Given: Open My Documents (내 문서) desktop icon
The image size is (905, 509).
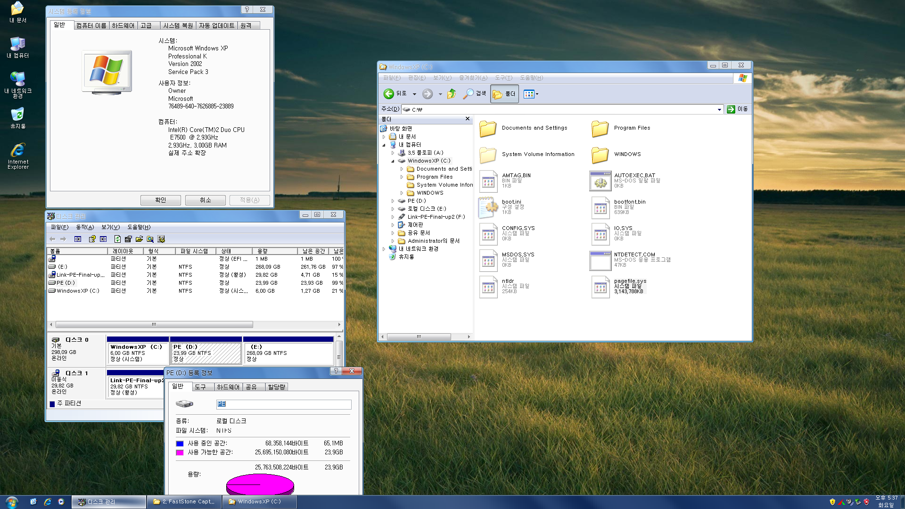Looking at the screenshot, I should coord(18,12).
